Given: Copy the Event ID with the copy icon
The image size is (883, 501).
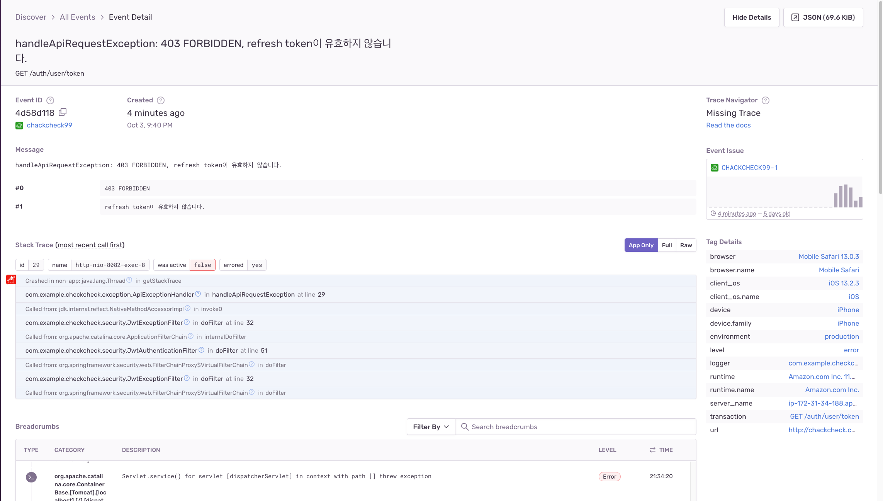Looking at the screenshot, I should pos(63,112).
